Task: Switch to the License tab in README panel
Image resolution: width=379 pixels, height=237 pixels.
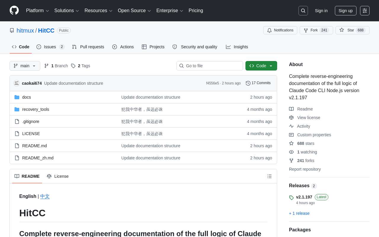Action: (58, 176)
